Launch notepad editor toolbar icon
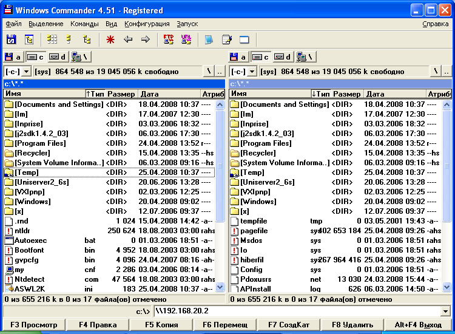 pyautogui.click(x=227, y=39)
